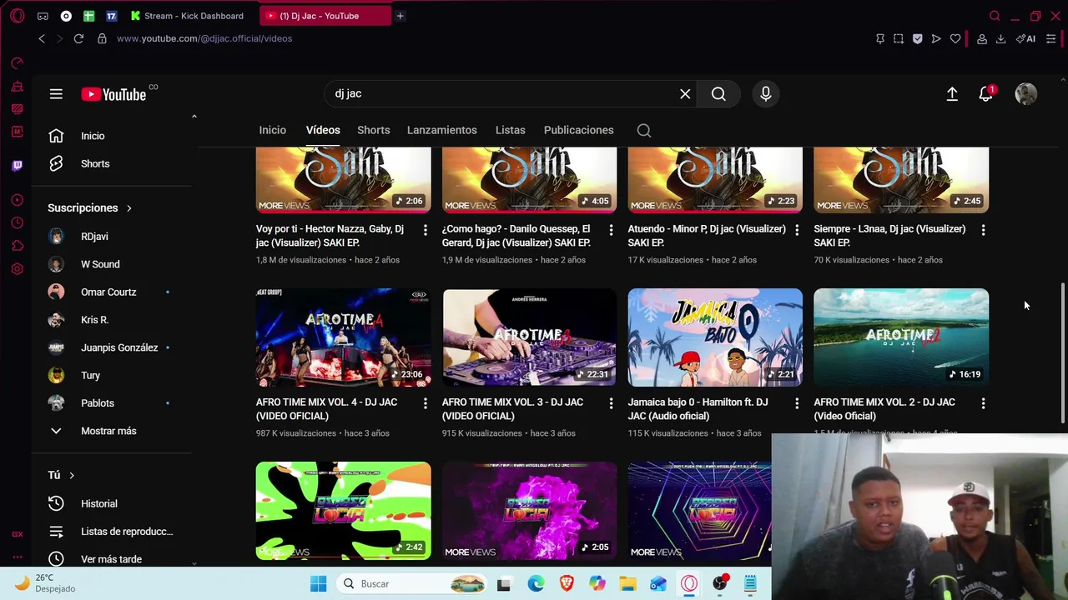
Task: Open options for 'Voy por ti' video
Action: point(425,230)
